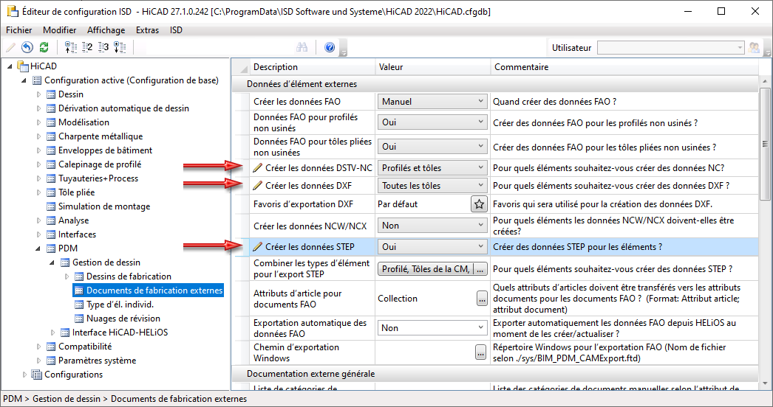Click the Commentaire column header
Screen dimensions: 773x407
(x=624, y=67)
